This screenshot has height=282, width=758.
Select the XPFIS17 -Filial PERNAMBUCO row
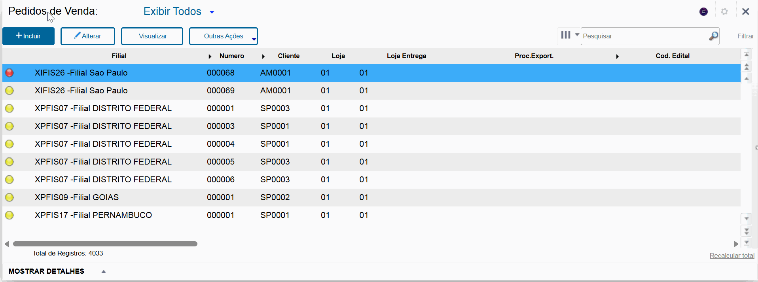[x=371, y=215]
